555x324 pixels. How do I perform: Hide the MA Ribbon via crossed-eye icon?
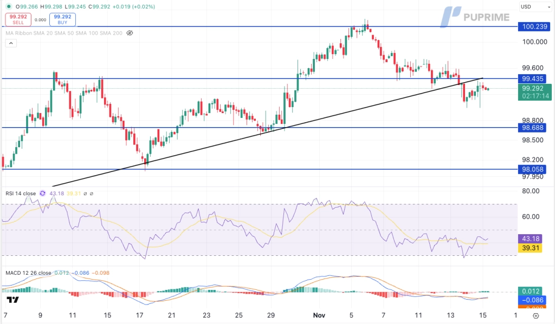coord(130,33)
